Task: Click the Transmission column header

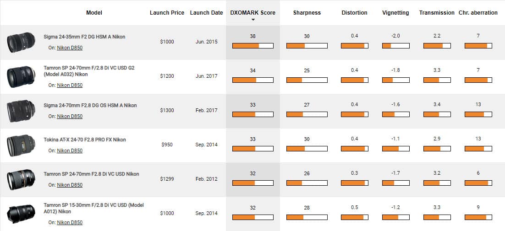Action: point(437,13)
